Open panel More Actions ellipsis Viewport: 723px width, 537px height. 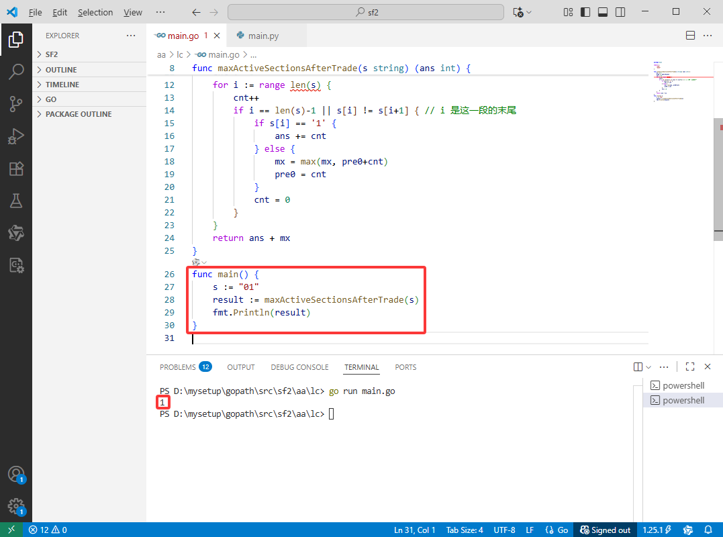(664, 367)
